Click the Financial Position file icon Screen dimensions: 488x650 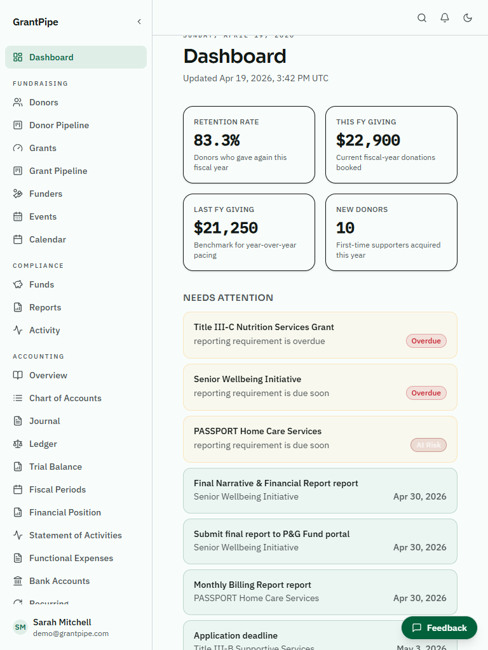[x=18, y=512]
